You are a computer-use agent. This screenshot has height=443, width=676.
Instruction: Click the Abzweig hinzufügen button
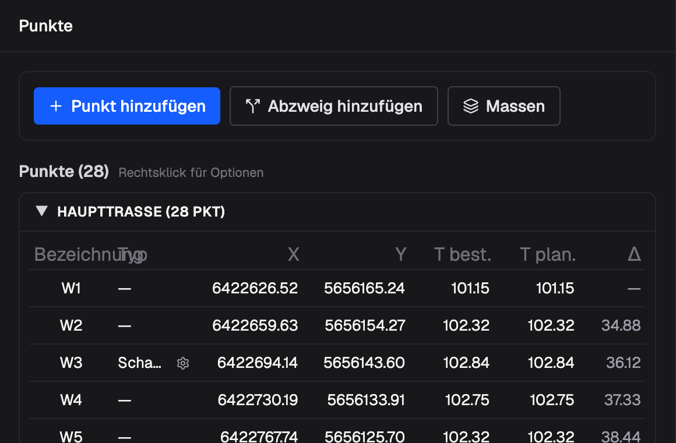(x=334, y=106)
